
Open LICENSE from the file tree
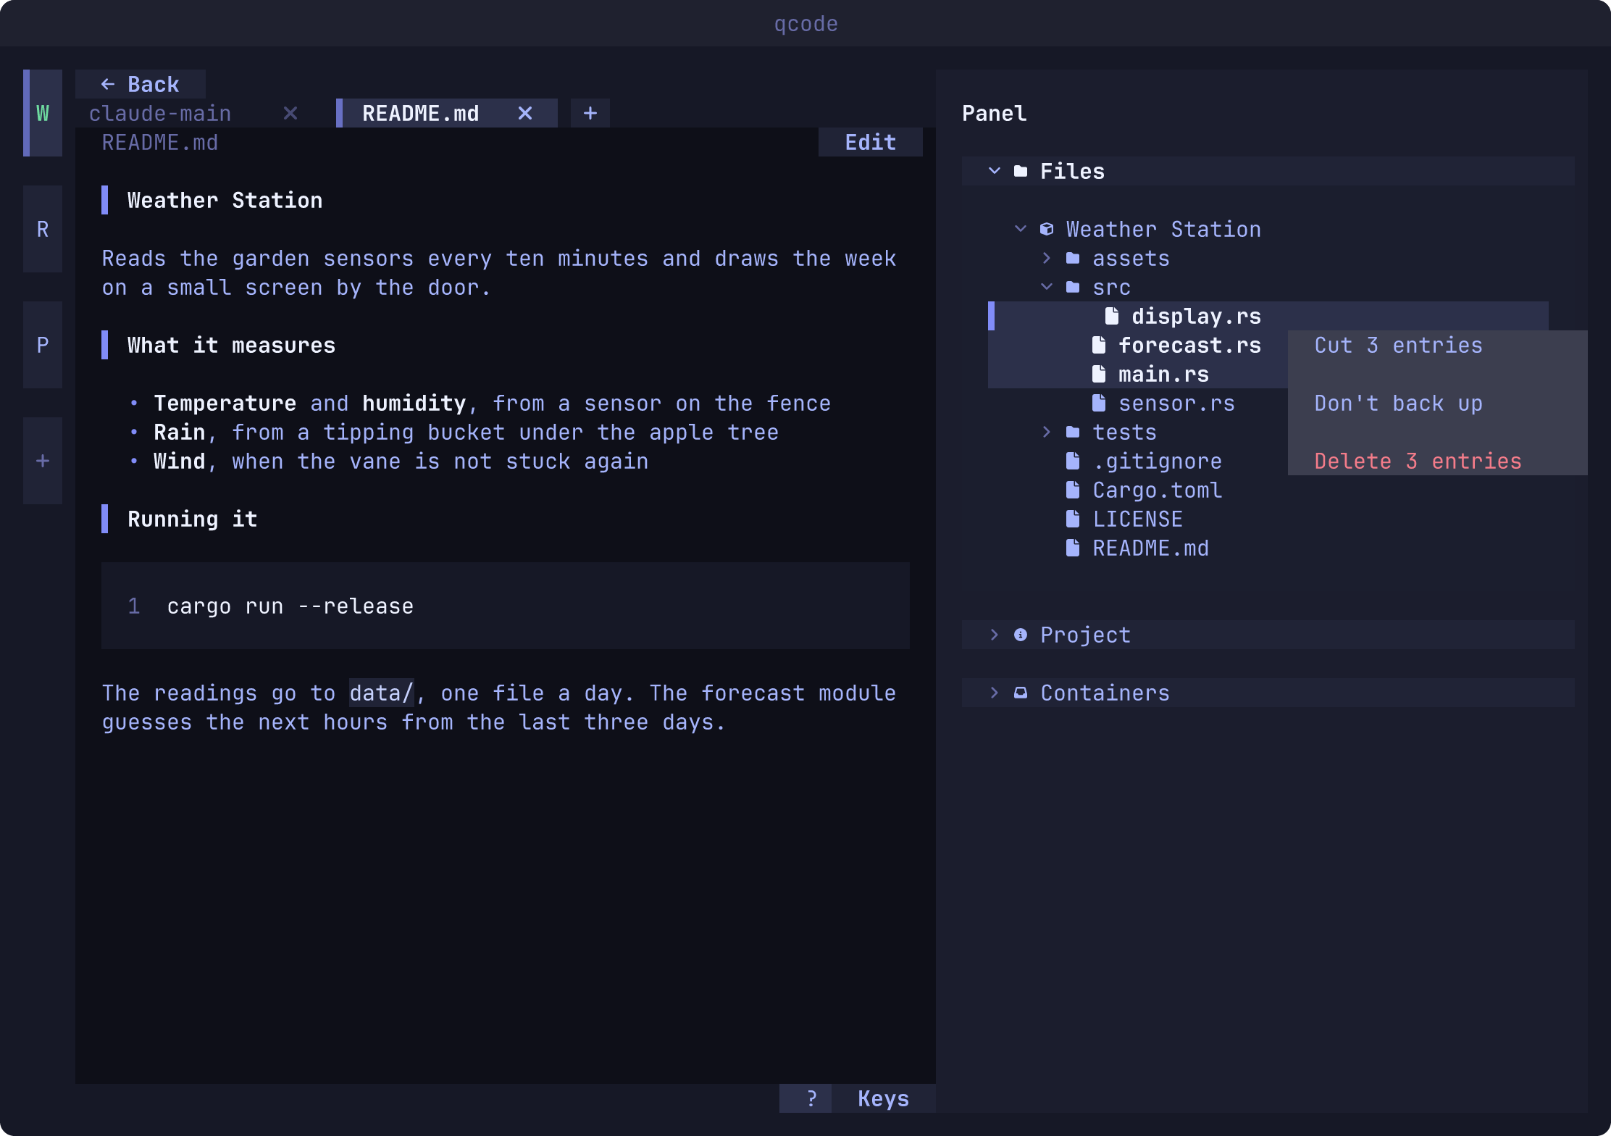[1138, 519]
